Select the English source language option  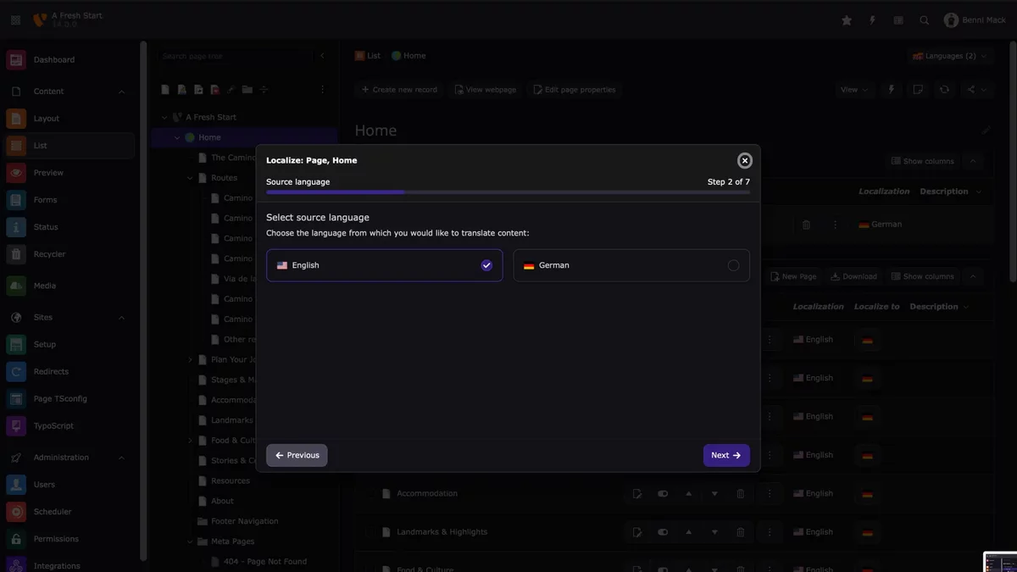click(384, 265)
